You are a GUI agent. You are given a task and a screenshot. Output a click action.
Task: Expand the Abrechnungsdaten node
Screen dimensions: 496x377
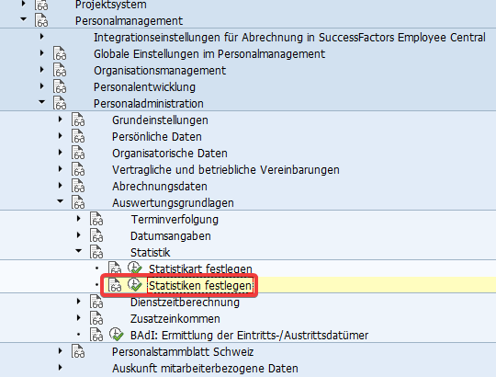pyautogui.click(x=60, y=185)
